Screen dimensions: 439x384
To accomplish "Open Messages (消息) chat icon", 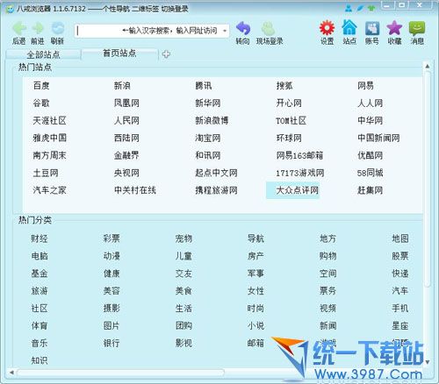I will (x=417, y=28).
